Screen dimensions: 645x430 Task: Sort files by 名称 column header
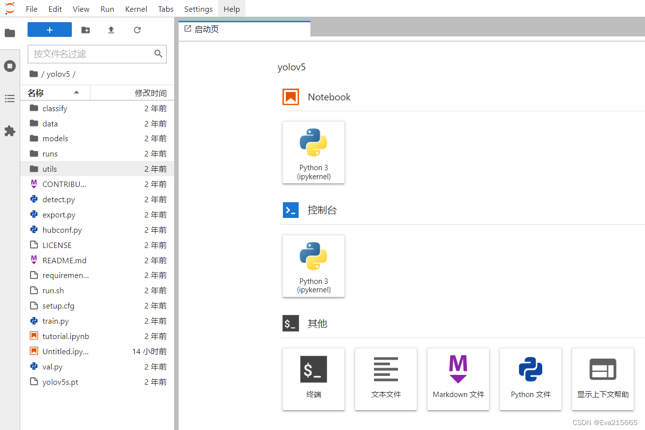click(55, 92)
